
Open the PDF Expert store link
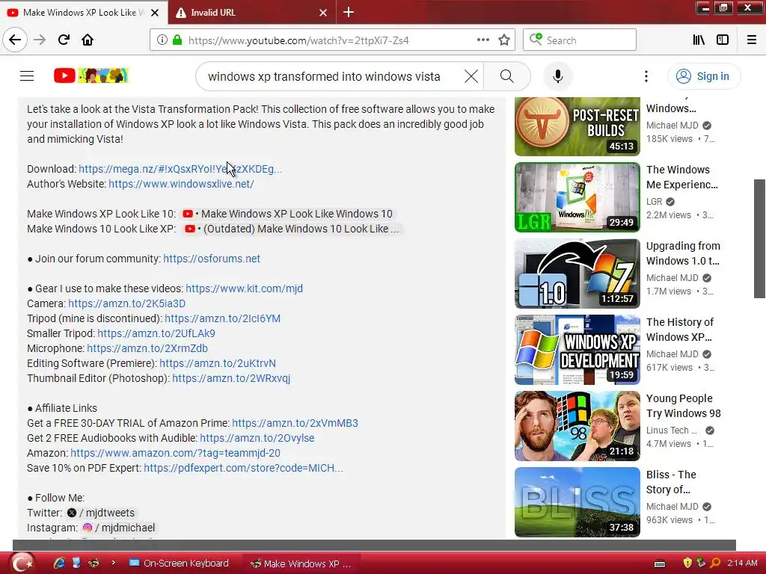click(243, 468)
